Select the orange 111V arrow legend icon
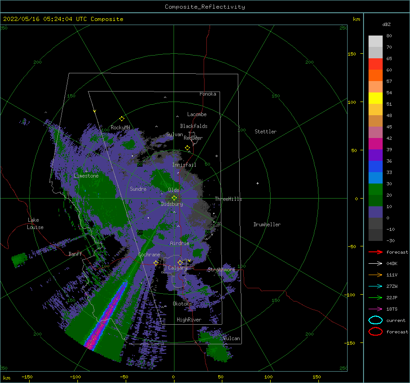The width and height of the screenshot is (410, 383). (x=375, y=275)
